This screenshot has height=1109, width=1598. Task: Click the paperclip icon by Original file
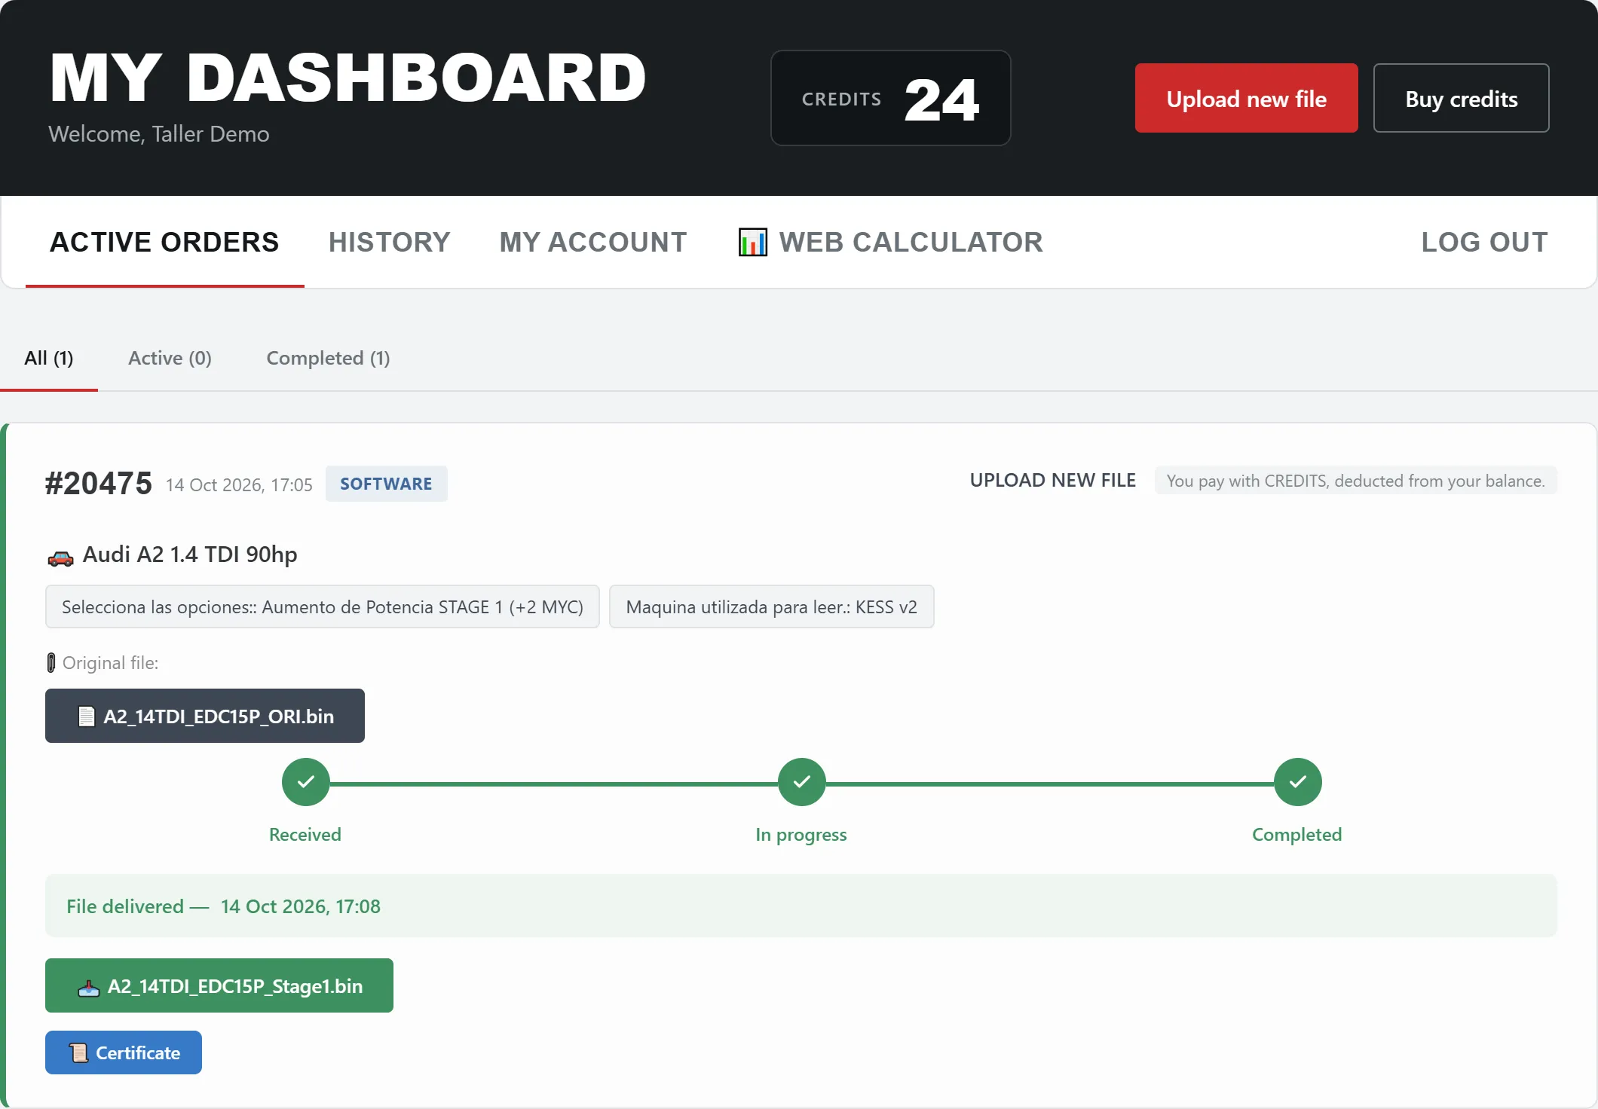51,663
